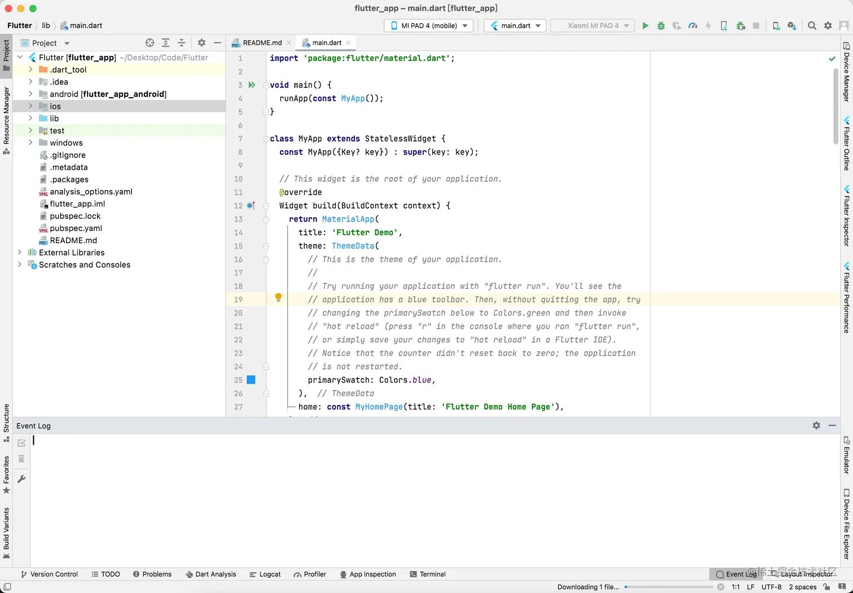Image resolution: width=853 pixels, height=593 pixels.
Task: Click the run gutter arrow beside main()
Action: (252, 85)
